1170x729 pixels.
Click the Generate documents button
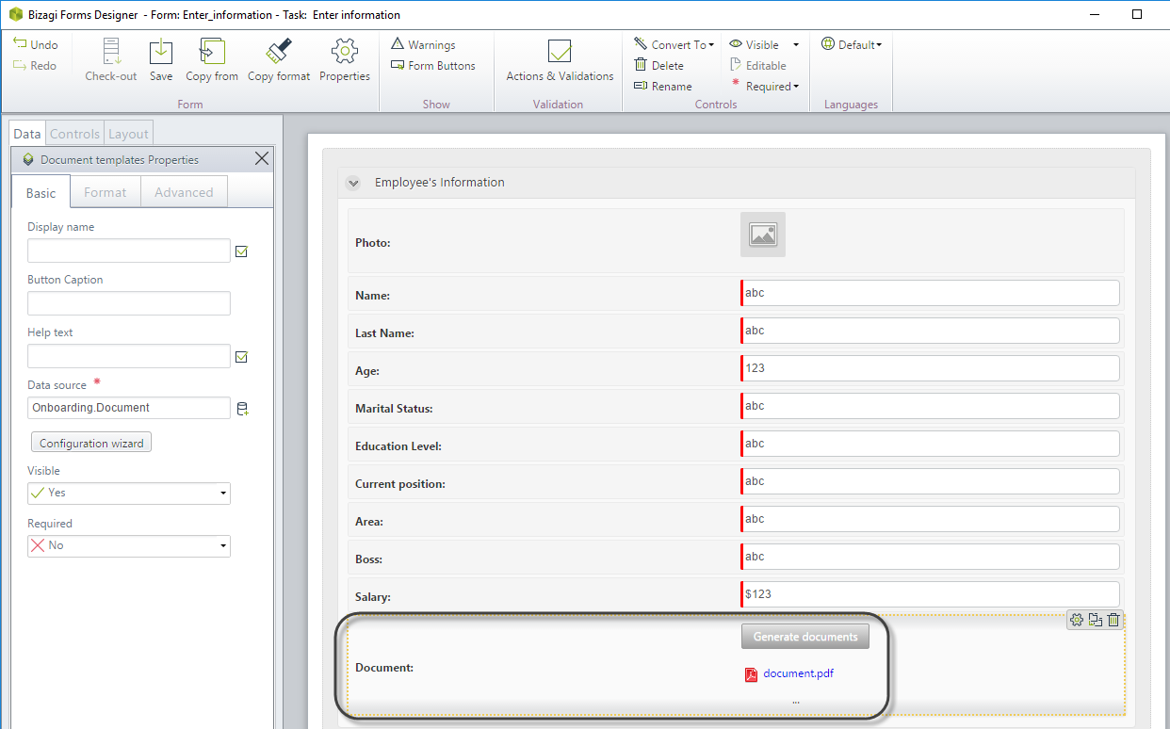(x=805, y=637)
